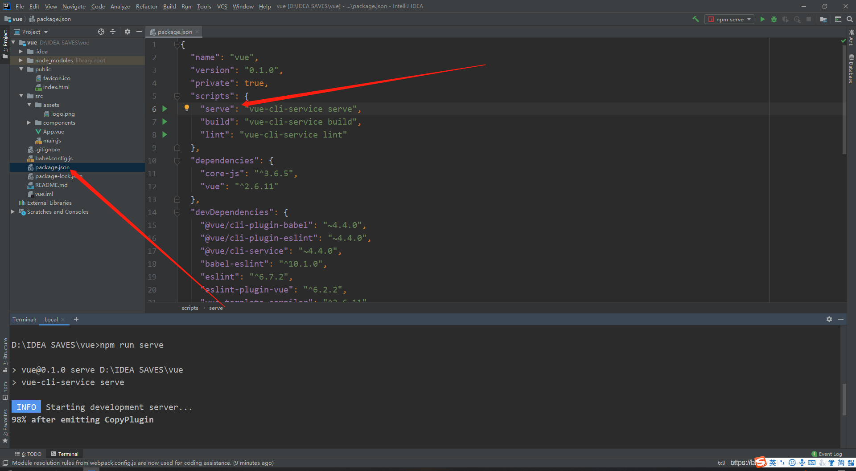
Task: Toggle tool window bars icon in status bar
Action: pyautogui.click(x=5, y=463)
